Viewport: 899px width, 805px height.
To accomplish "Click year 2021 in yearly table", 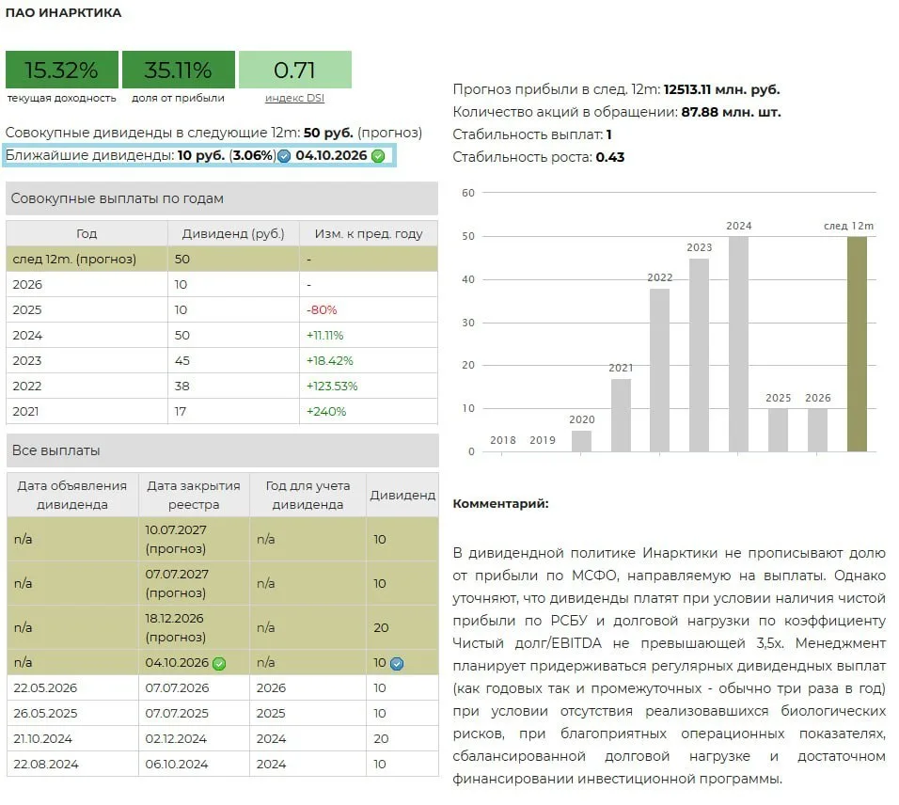I will pyautogui.click(x=25, y=412).
